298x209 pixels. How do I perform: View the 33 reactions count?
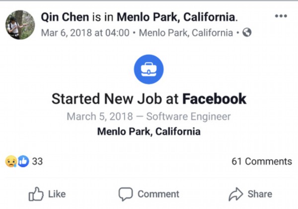coord(37,161)
